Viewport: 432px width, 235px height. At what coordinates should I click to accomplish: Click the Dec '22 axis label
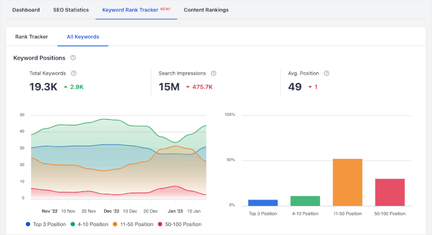pyautogui.click(x=111, y=211)
